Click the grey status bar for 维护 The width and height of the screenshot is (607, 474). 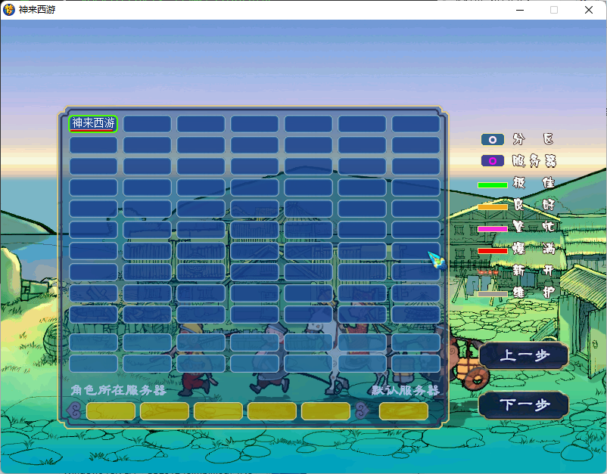click(493, 294)
